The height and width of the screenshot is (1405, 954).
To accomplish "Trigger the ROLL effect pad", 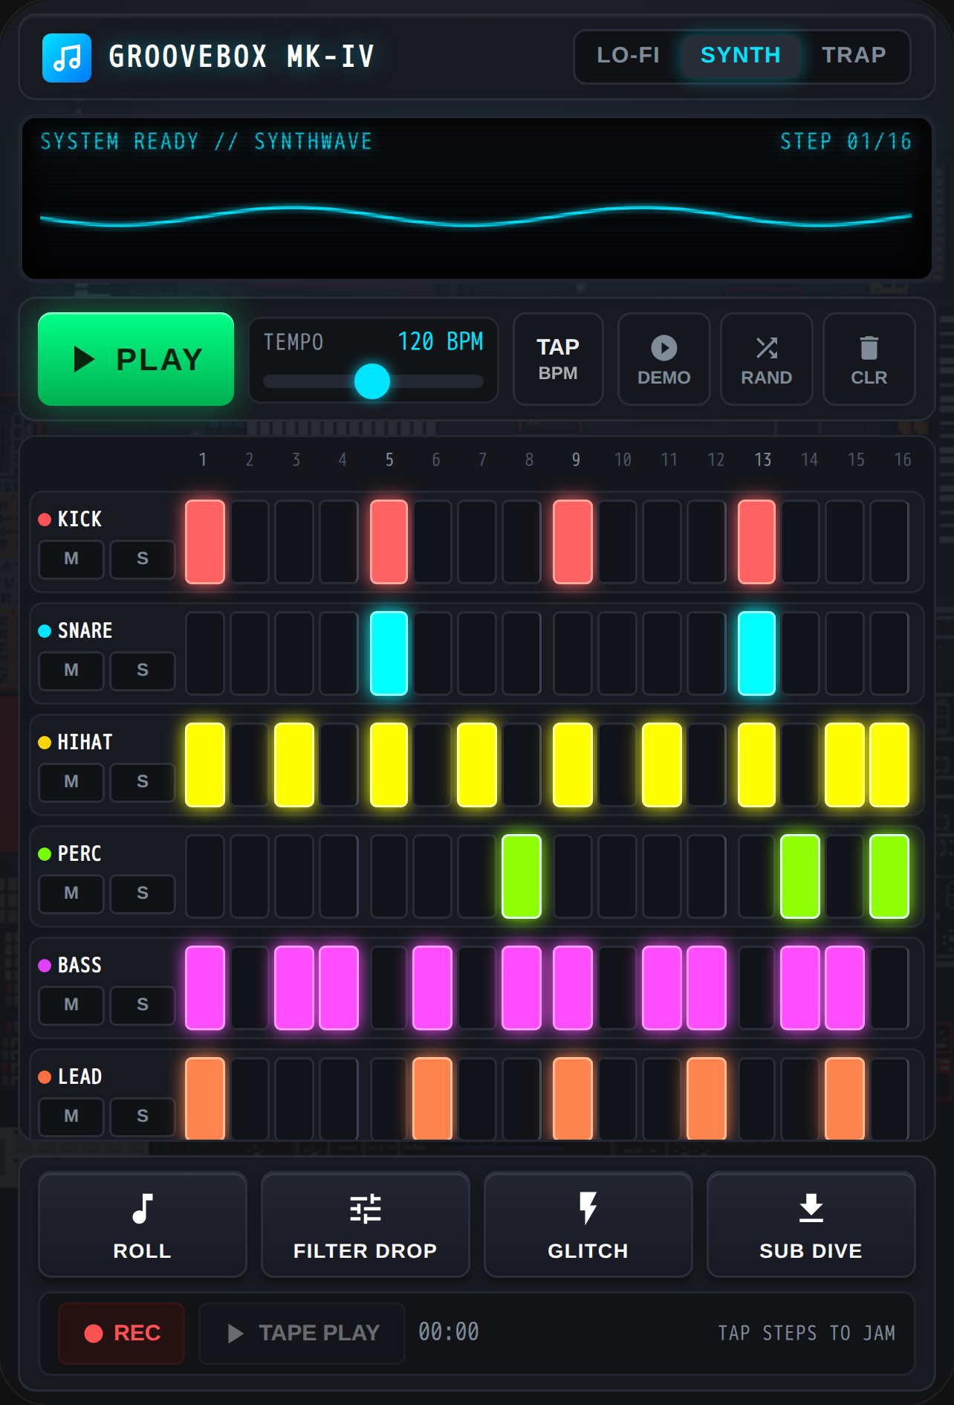I will pos(143,1224).
